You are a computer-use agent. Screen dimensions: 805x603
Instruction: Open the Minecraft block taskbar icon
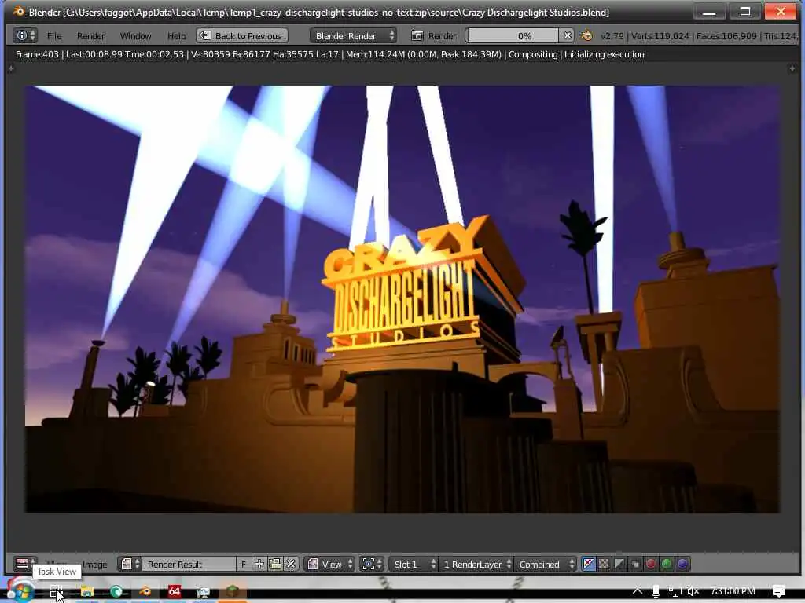click(x=232, y=592)
